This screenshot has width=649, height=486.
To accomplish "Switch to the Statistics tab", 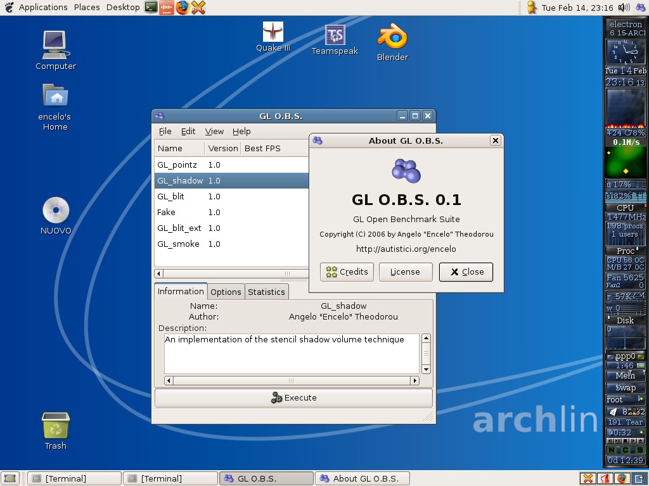I will coord(266,292).
